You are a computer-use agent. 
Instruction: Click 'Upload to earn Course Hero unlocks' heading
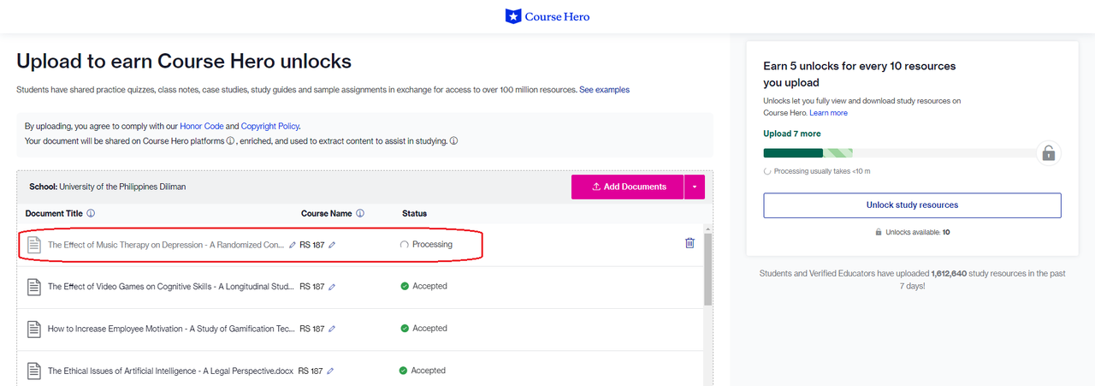click(184, 62)
